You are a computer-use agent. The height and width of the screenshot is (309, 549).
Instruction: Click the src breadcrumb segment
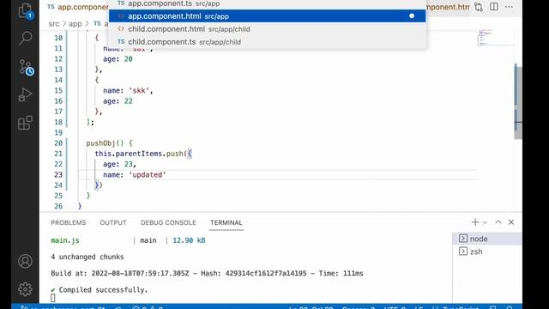54,24
